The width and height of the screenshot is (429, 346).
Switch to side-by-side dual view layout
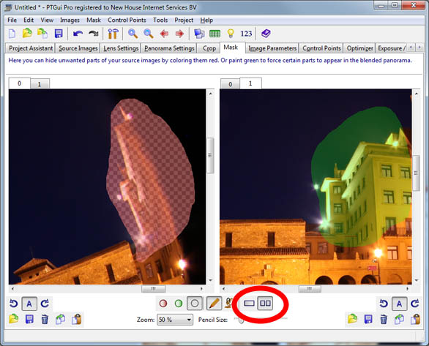[265, 304]
